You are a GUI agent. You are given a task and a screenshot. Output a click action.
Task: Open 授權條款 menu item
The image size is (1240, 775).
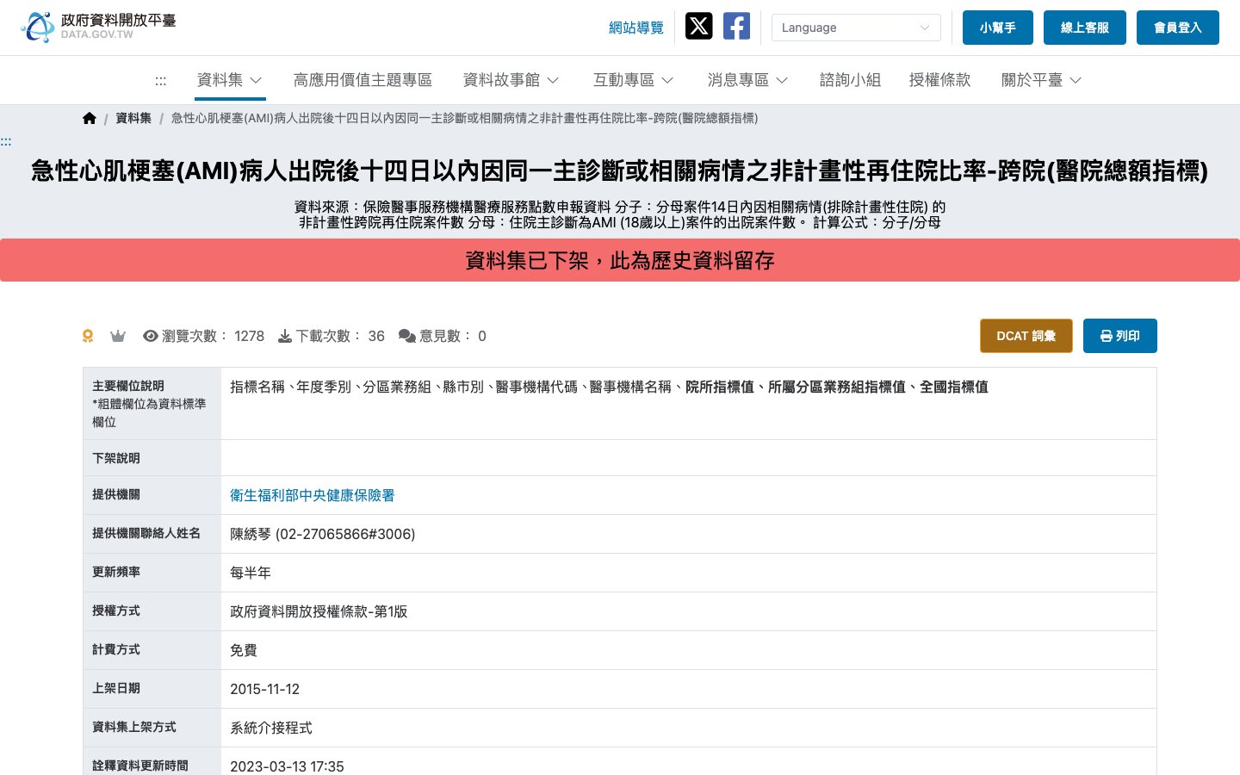click(x=939, y=80)
